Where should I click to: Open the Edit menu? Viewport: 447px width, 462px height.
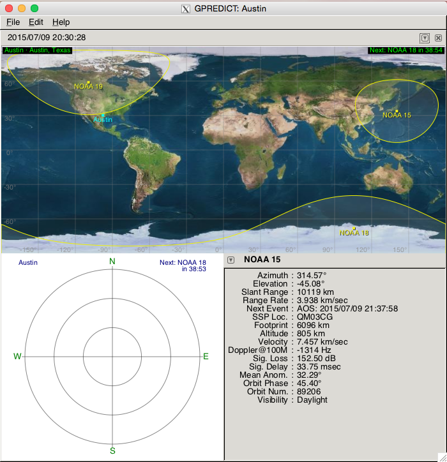36,22
